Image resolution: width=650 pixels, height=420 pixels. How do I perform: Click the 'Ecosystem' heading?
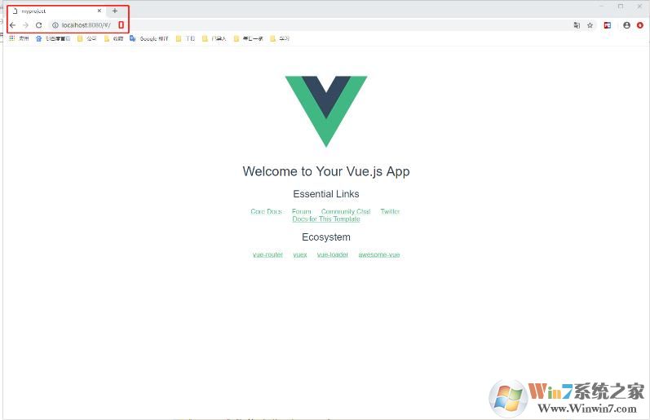[326, 237]
